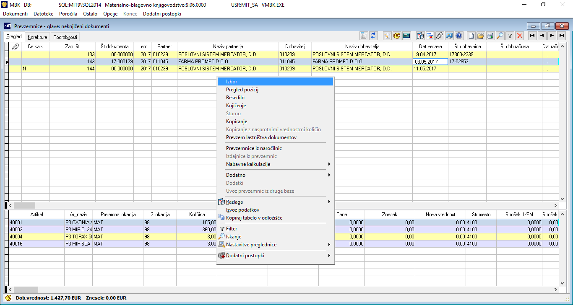Open help with the blue question mark icon

click(459, 36)
